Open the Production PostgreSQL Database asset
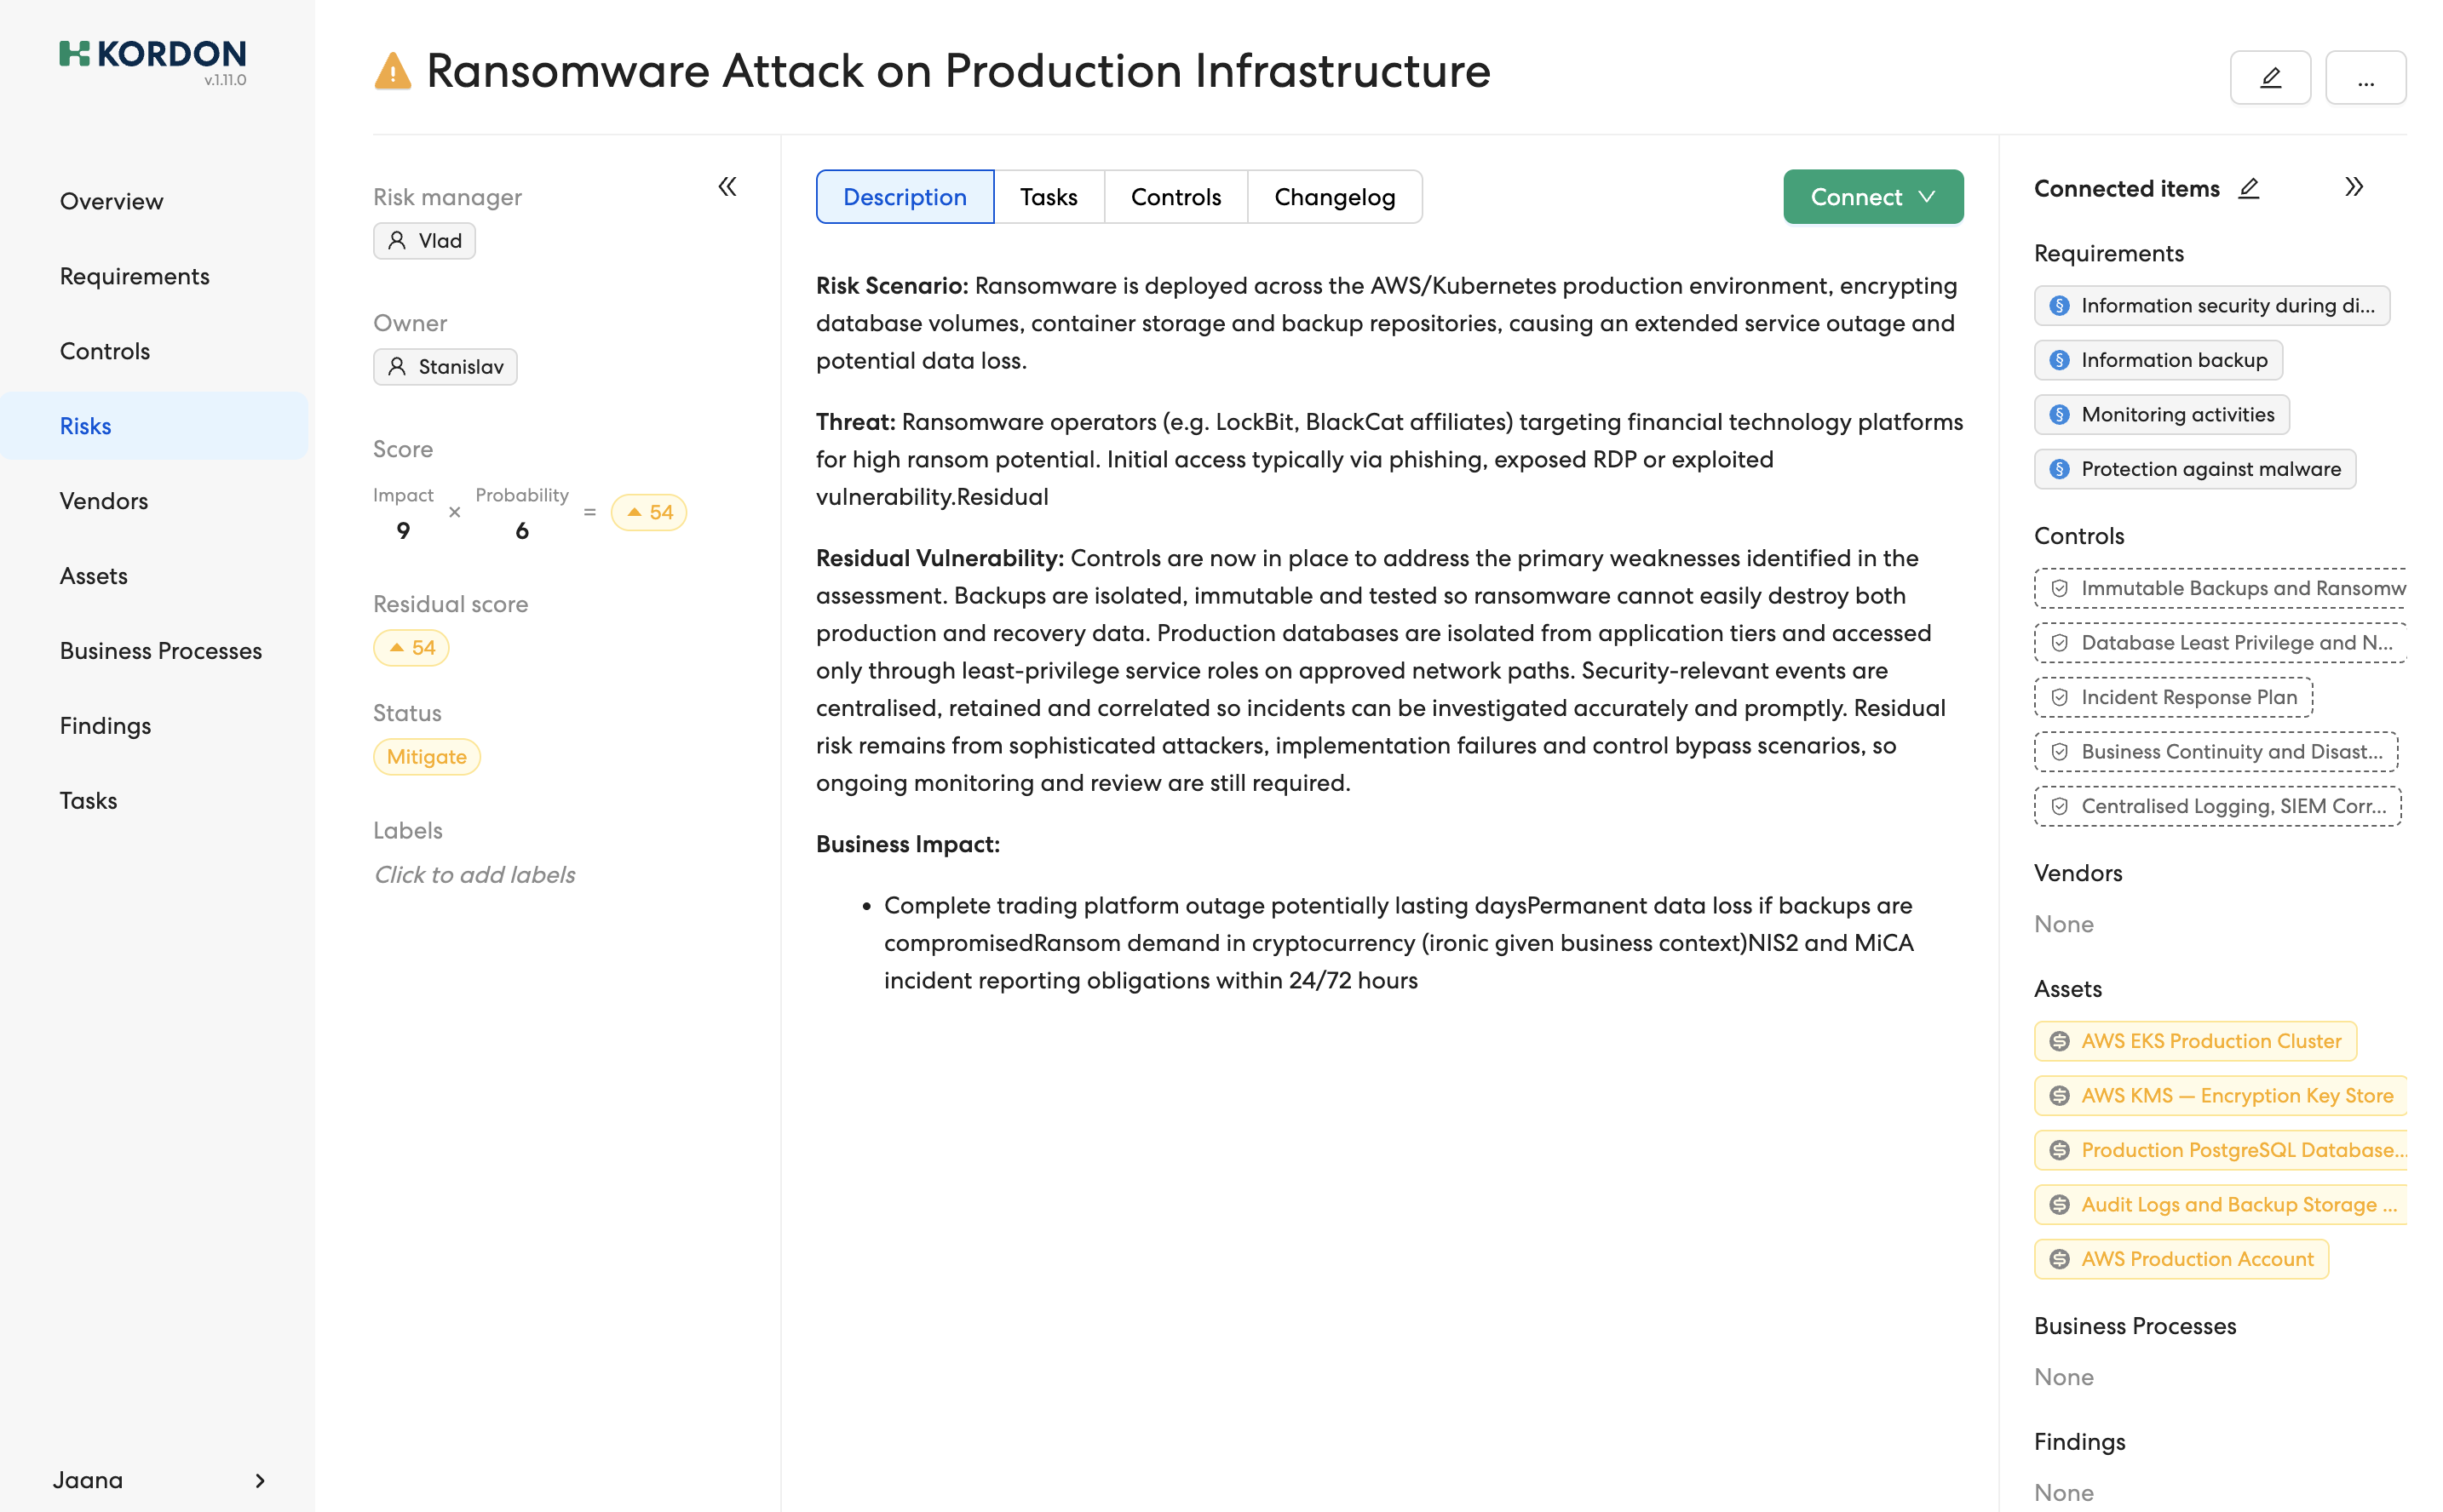The image size is (2443, 1512). pyautogui.click(x=2220, y=1150)
